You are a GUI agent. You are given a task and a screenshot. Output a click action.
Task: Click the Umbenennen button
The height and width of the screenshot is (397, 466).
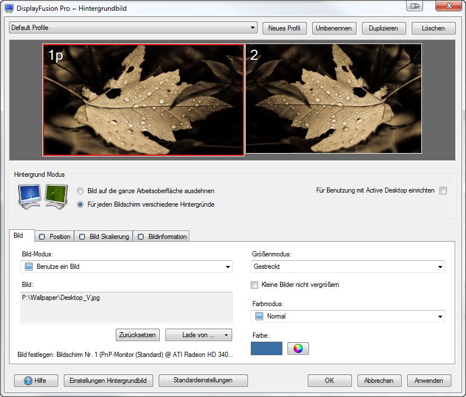334,28
